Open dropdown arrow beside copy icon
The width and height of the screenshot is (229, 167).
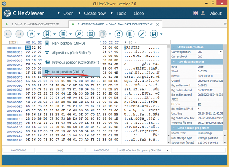(x=110, y=34)
